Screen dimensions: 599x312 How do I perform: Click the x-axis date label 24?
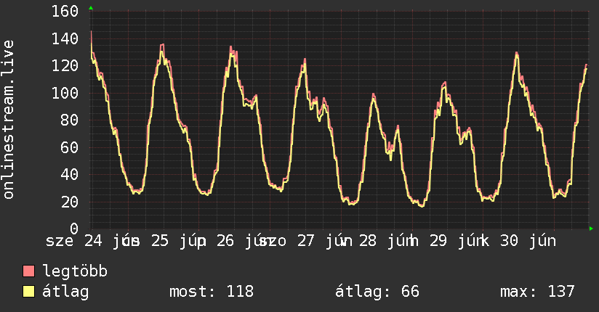(x=93, y=241)
